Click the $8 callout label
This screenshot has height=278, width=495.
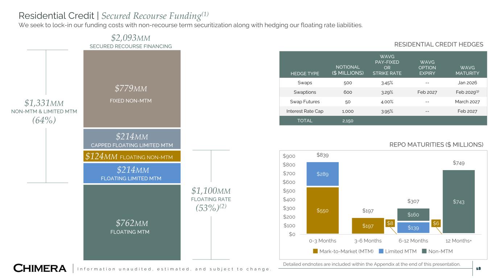point(390,223)
